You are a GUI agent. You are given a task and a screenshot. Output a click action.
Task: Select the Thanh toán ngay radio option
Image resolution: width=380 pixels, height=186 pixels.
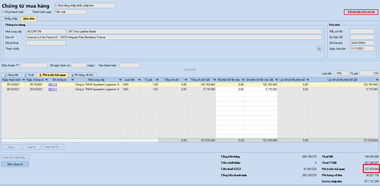click(x=30, y=12)
